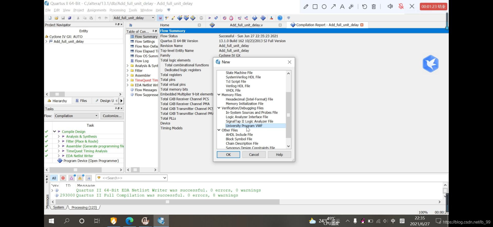
Task: Click the messages horizontal scrollbar thumb
Action: point(167,202)
